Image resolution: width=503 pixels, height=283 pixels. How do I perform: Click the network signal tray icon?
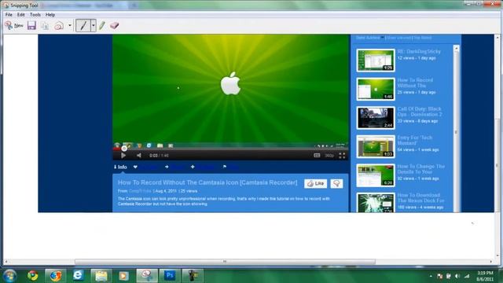pyautogui.click(x=467, y=276)
